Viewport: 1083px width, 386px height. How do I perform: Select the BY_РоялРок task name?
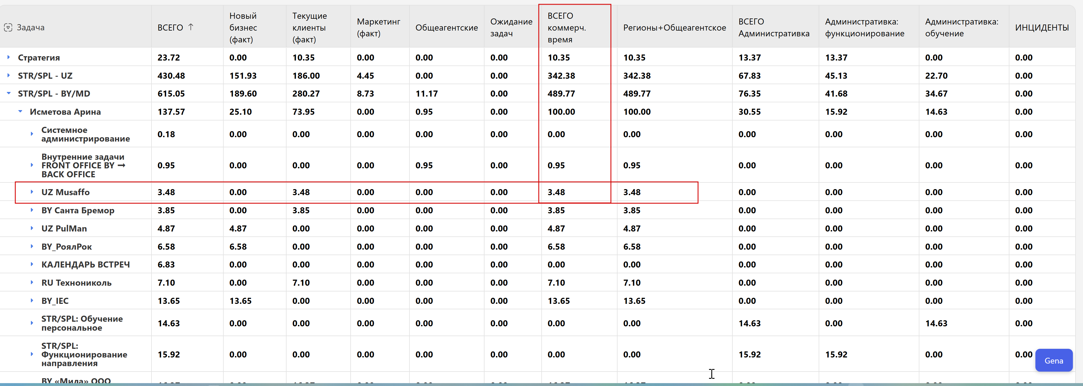click(66, 246)
